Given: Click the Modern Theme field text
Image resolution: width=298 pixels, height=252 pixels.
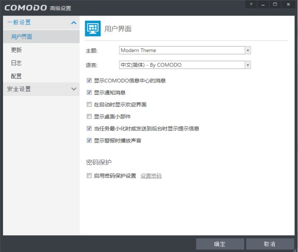Looking at the screenshot, I should 138,50.
